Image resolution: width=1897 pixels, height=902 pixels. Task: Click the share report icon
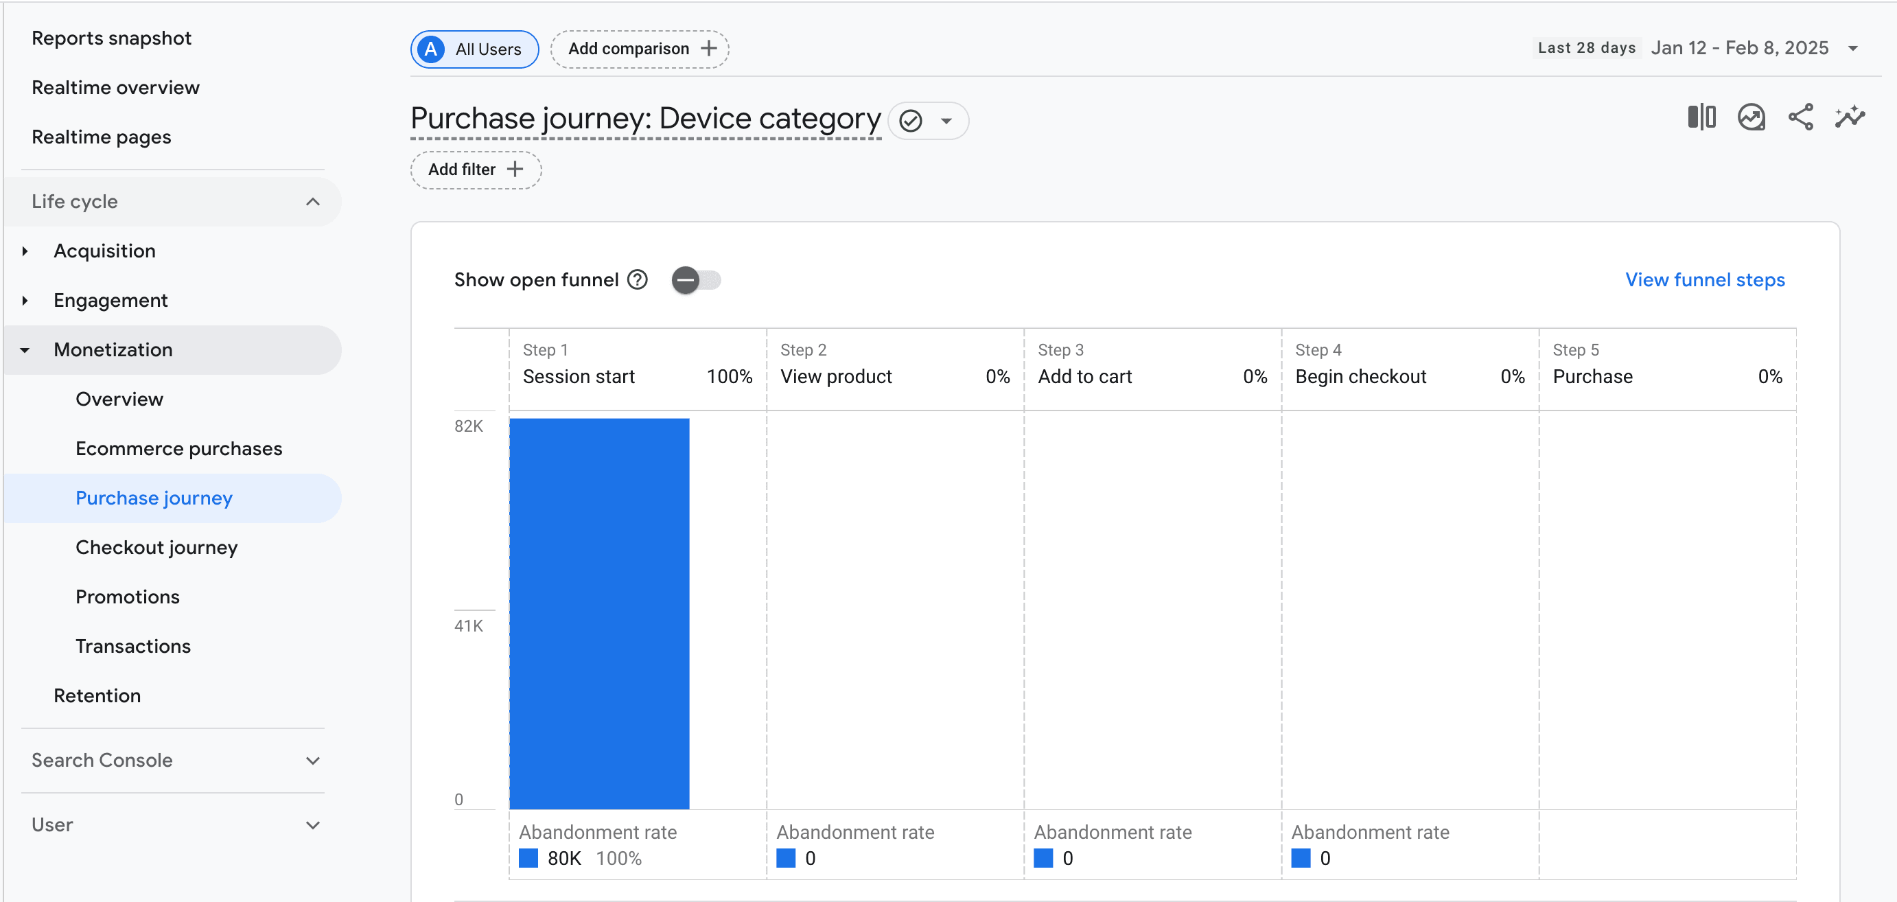coord(1800,117)
